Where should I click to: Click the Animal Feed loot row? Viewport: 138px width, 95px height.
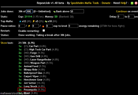32,66
